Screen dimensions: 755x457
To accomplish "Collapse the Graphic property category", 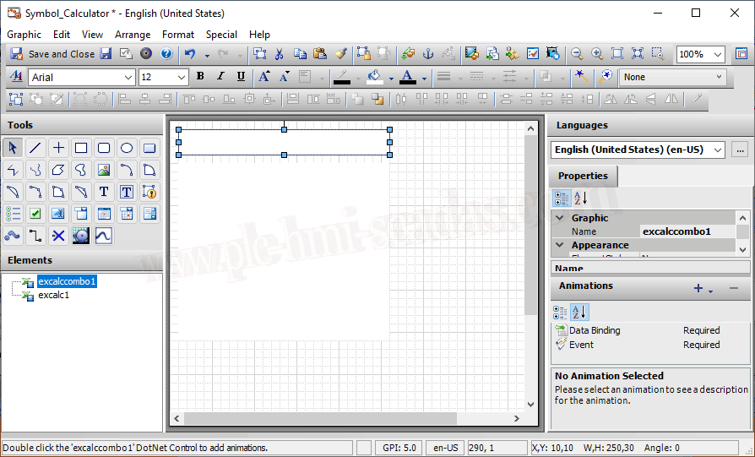I will pyautogui.click(x=559, y=218).
